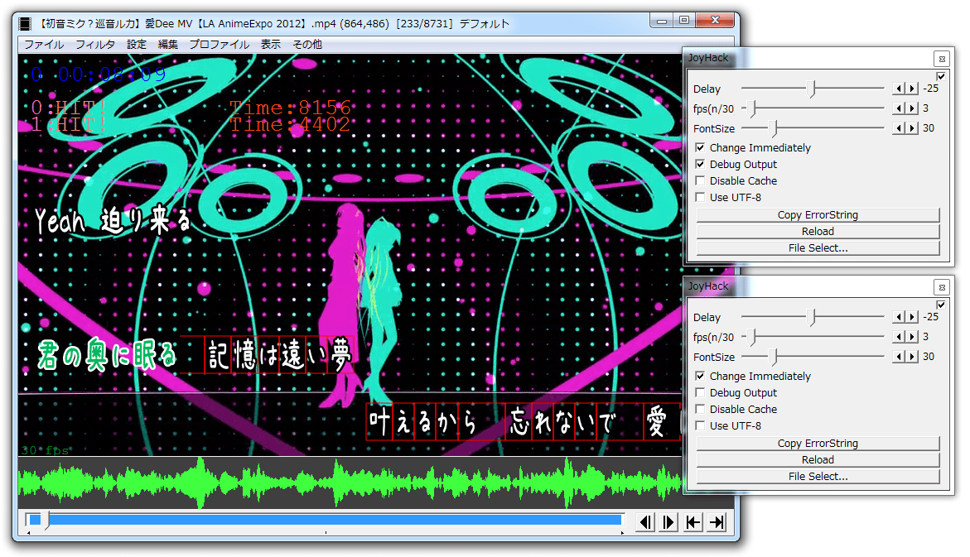Viewport: 970px width, 557px height.
Task: Click Copy ErrorString in lower JoyHack
Action: tap(818, 444)
